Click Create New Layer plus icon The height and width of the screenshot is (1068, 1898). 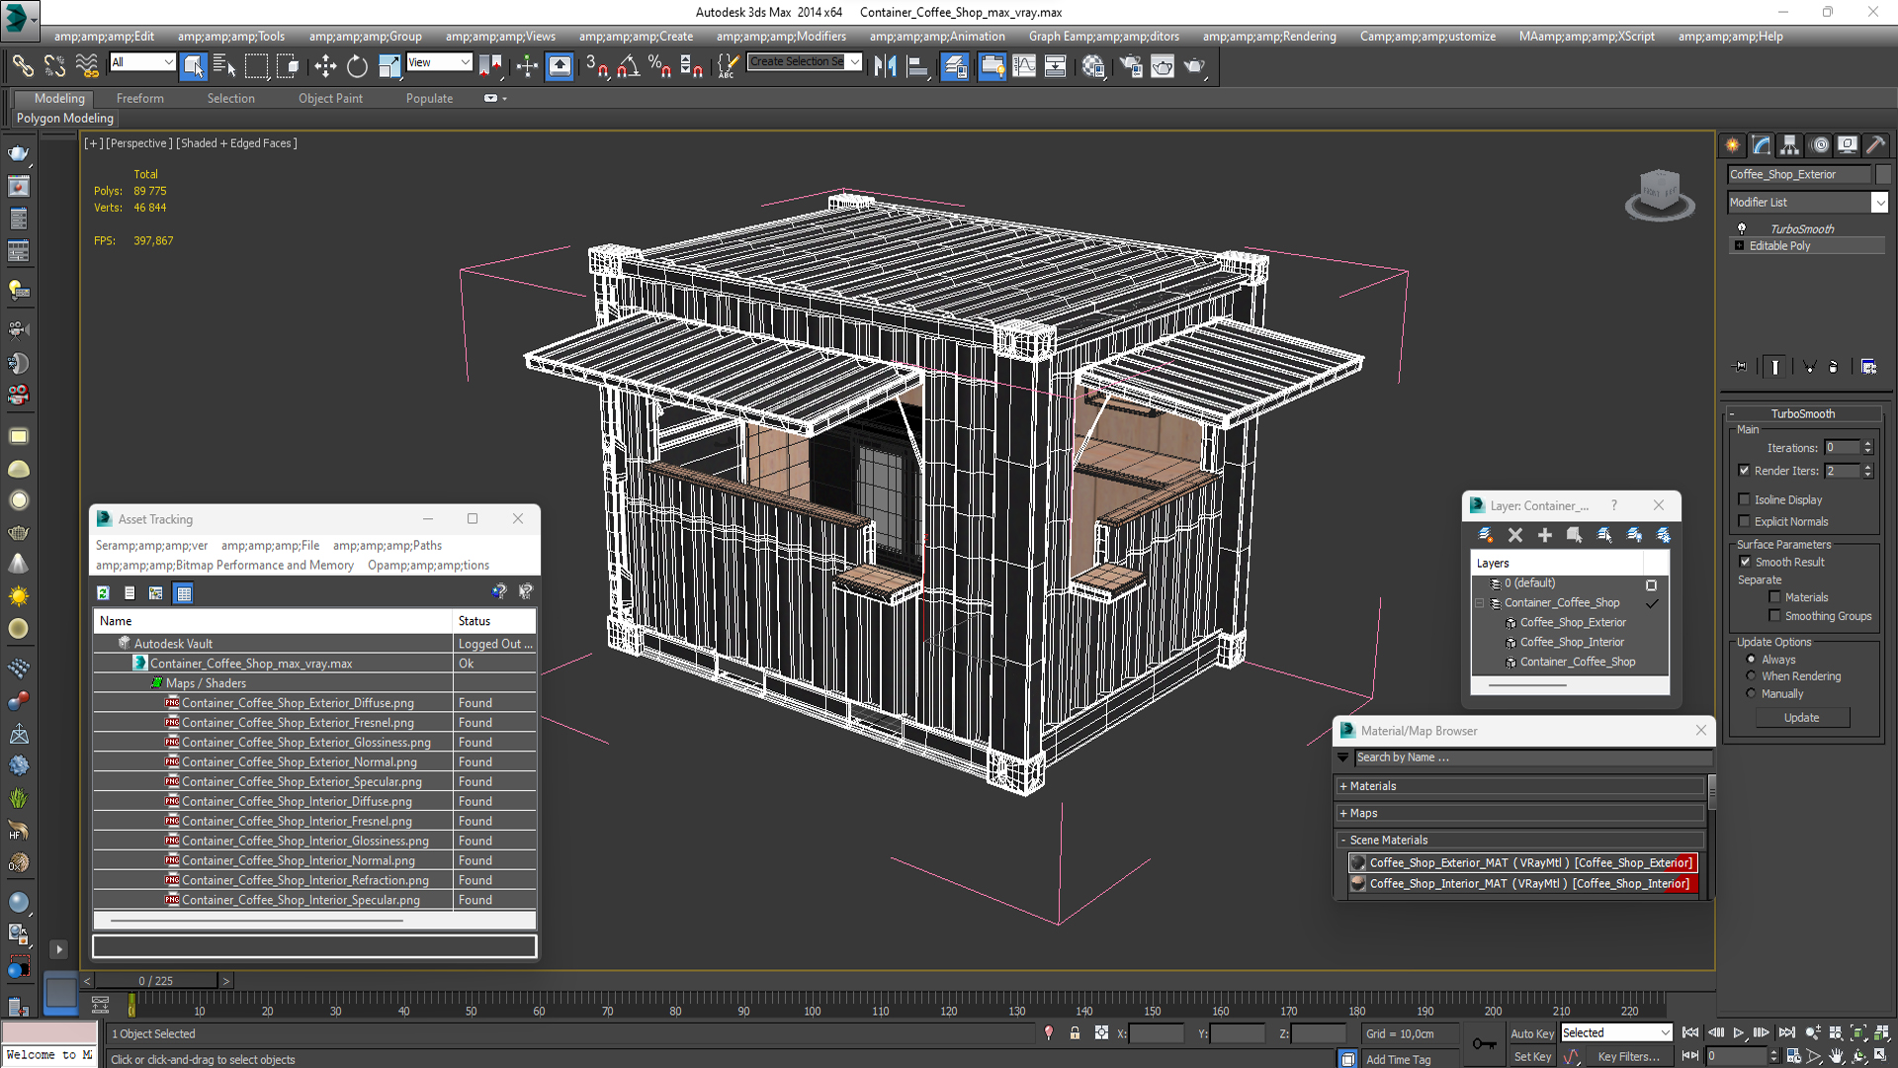click(x=1544, y=535)
